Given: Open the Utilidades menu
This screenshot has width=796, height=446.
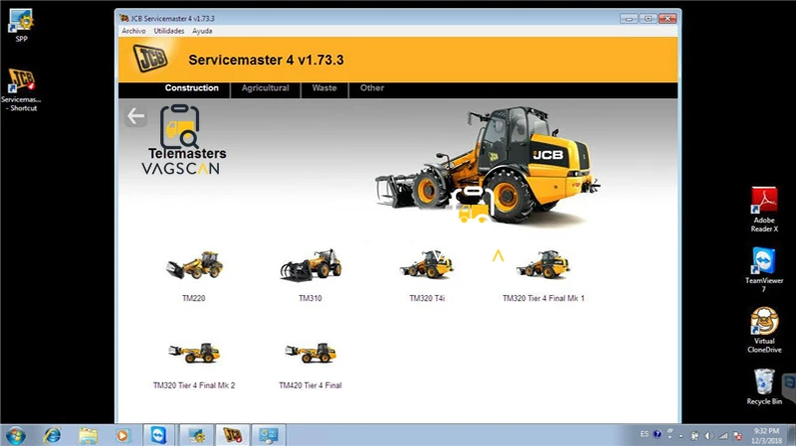Looking at the screenshot, I should click(x=169, y=31).
